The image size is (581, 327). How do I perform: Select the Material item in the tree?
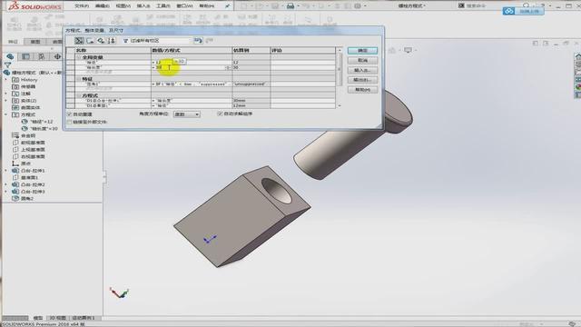tap(25, 135)
